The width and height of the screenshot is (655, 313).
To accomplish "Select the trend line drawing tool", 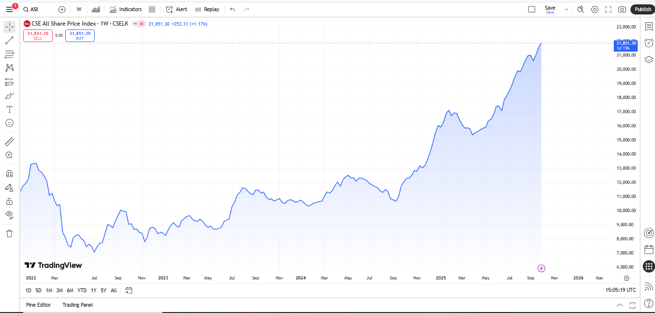I will 9,41.
